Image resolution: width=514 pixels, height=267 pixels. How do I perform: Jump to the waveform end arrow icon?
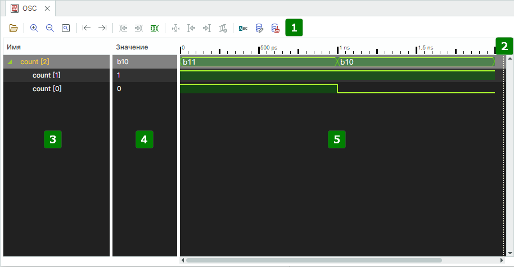coord(102,28)
